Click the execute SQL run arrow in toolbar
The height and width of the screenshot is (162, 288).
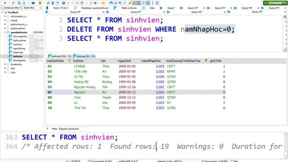coord(96,3)
